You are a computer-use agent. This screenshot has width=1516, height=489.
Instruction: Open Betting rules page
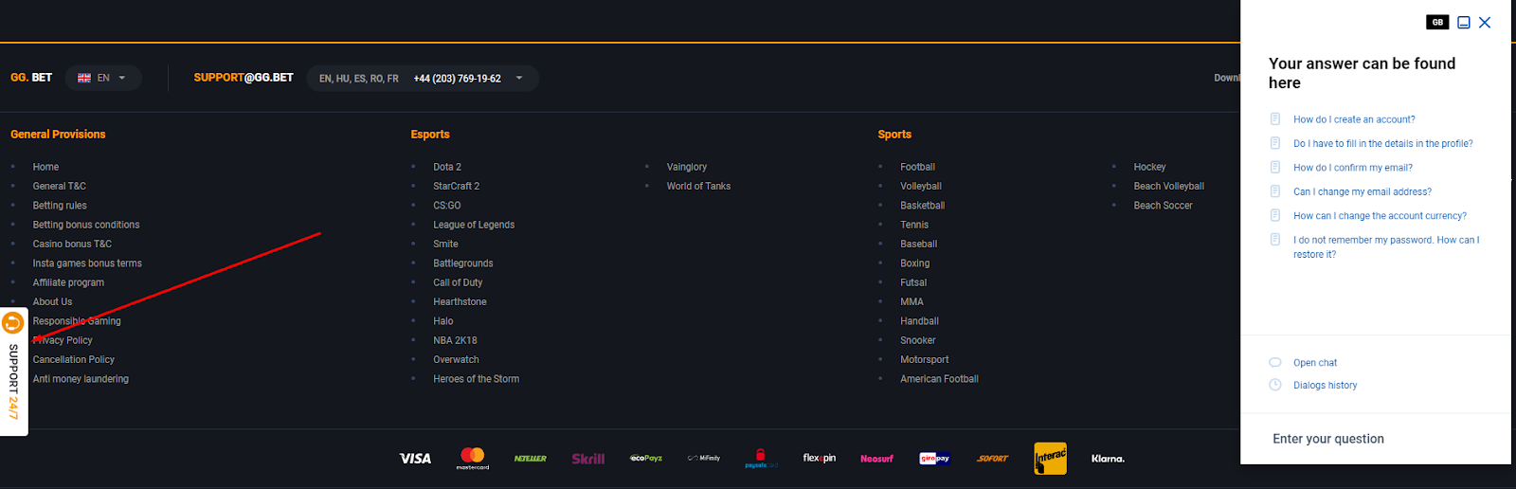coord(60,206)
